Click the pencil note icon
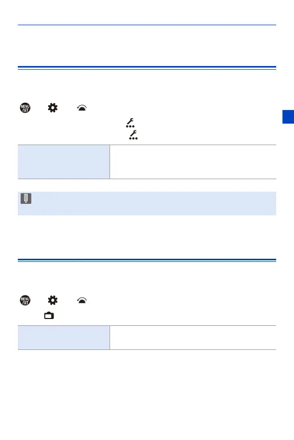294x440 pixels. click(x=26, y=199)
